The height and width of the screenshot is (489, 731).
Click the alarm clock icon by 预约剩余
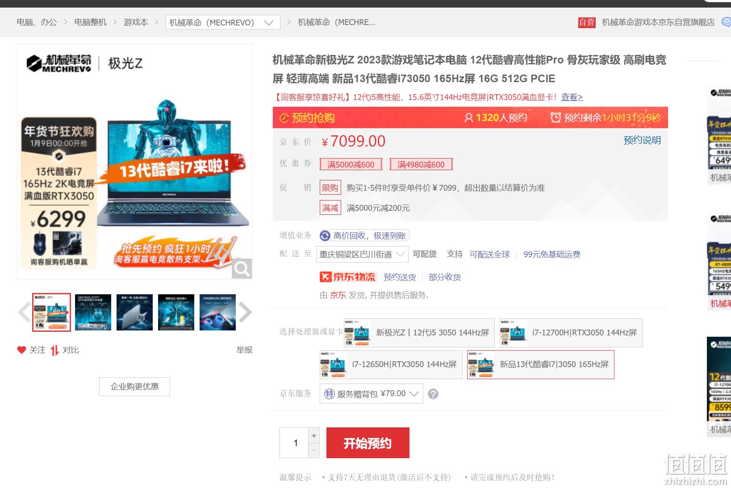(x=556, y=117)
